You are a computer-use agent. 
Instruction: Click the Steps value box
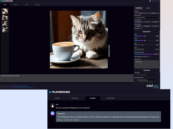click(157, 45)
